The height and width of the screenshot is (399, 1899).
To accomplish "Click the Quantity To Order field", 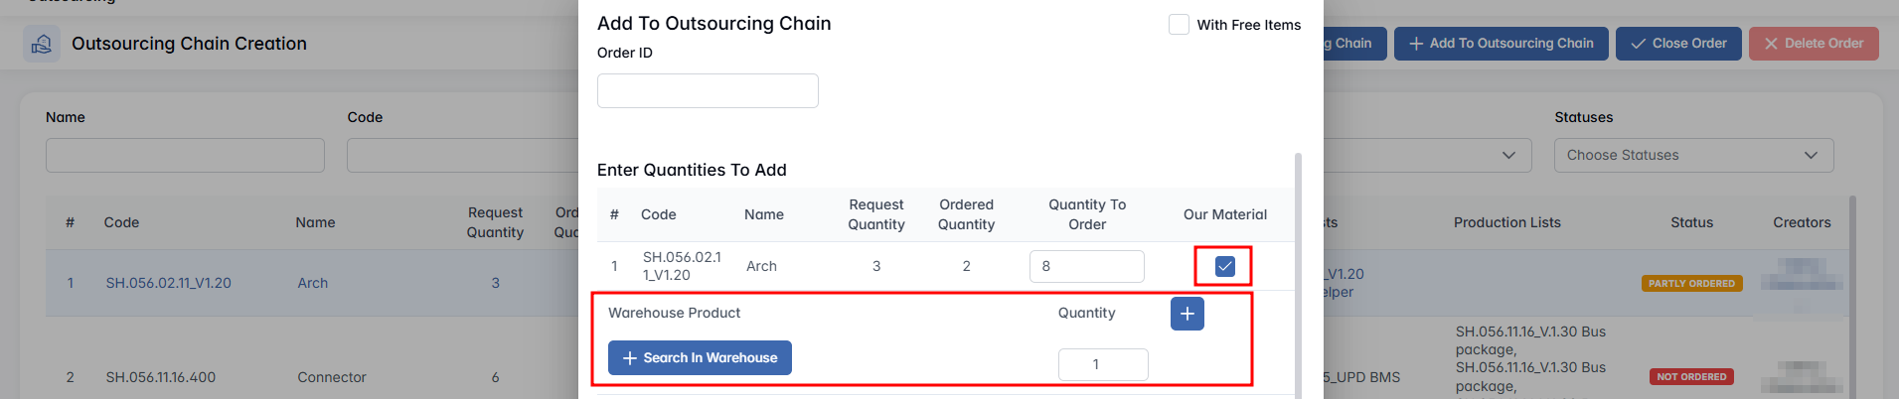I will [x=1086, y=266].
